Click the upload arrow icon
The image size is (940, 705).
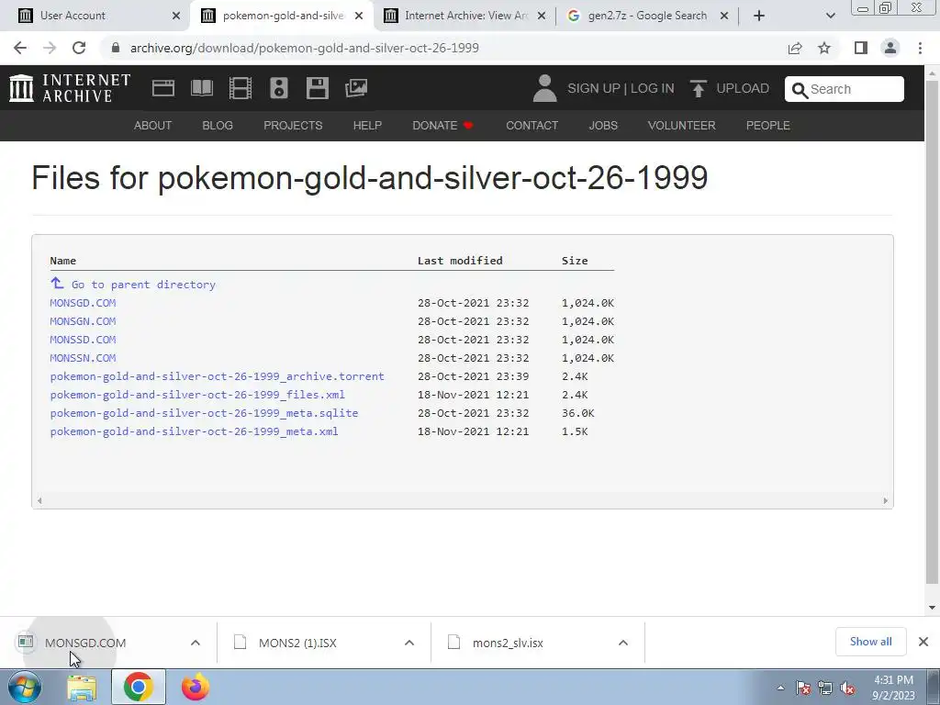(x=698, y=88)
